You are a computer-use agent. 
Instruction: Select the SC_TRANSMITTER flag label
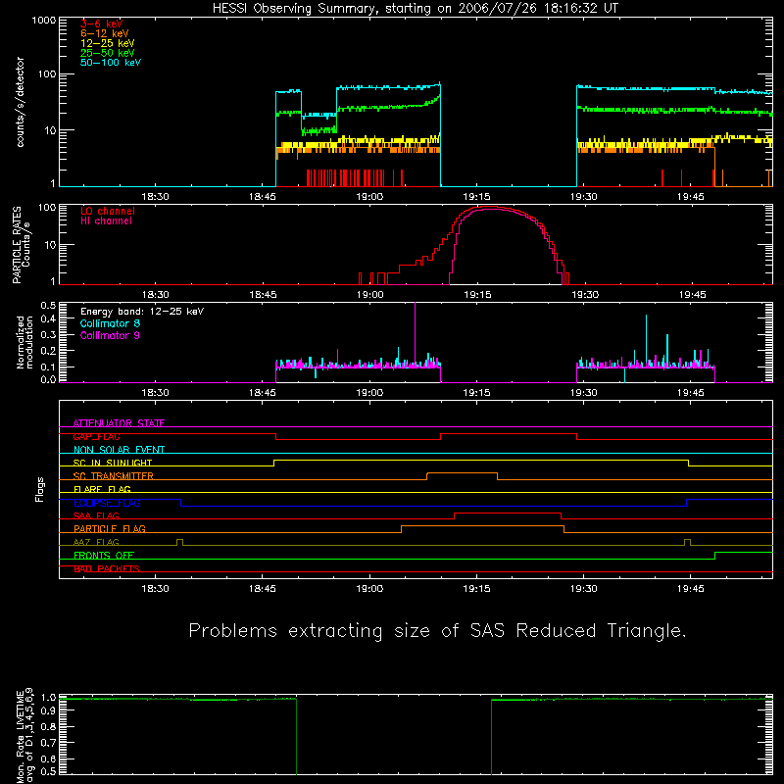[114, 476]
